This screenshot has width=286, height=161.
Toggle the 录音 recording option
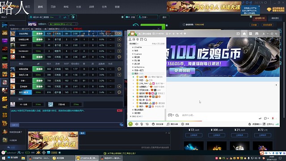(x=185, y=124)
